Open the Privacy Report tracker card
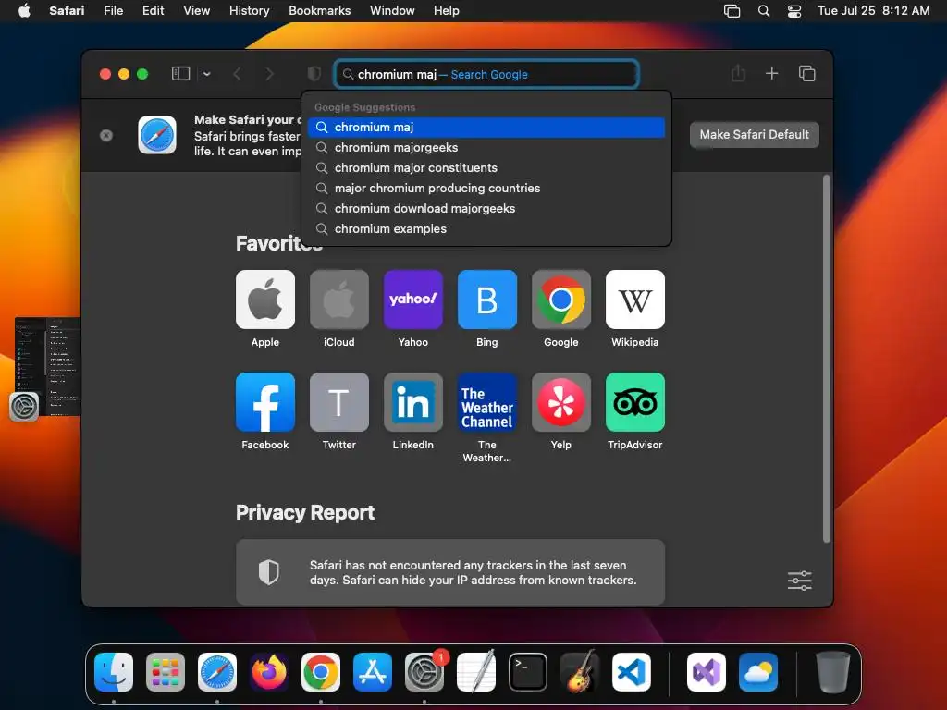 point(450,572)
